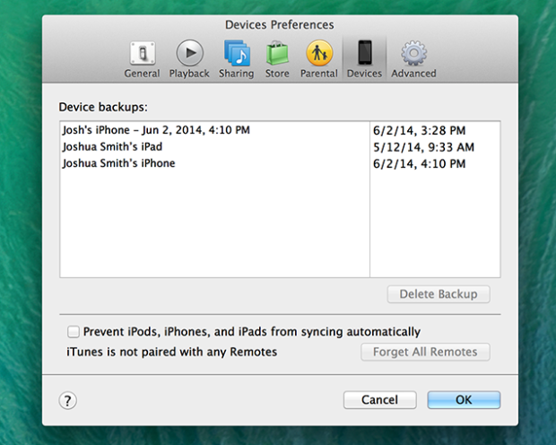Click the 5/12/14, 9:33 AM backup date
The height and width of the screenshot is (445, 556).
click(423, 147)
